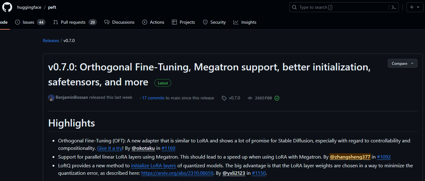Switch to the Insights tab
Image resolution: width=425 pixels, height=181 pixels.
[x=245, y=22]
